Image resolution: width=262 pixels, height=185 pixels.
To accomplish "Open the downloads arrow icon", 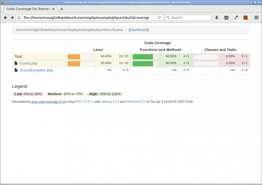I will (x=217, y=18).
